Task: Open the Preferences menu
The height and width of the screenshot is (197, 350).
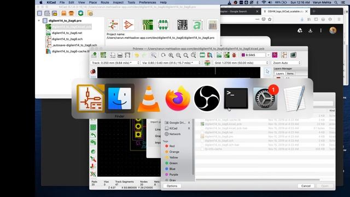Action: [x=147, y=2]
